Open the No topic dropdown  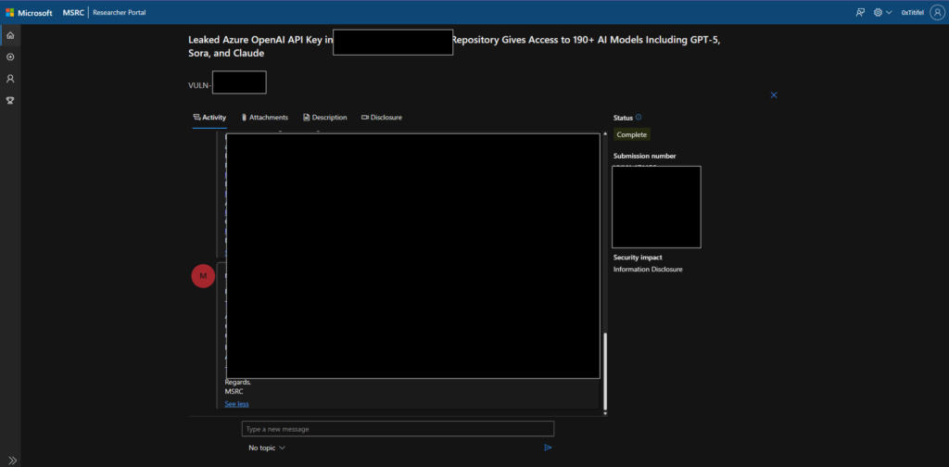pos(267,448)
